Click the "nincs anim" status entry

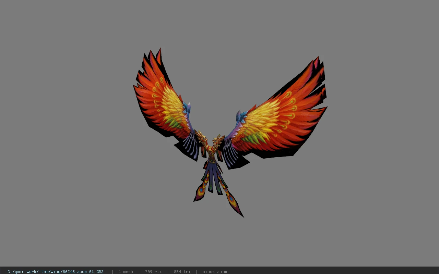pyautogui.click(x=215, y=272)
